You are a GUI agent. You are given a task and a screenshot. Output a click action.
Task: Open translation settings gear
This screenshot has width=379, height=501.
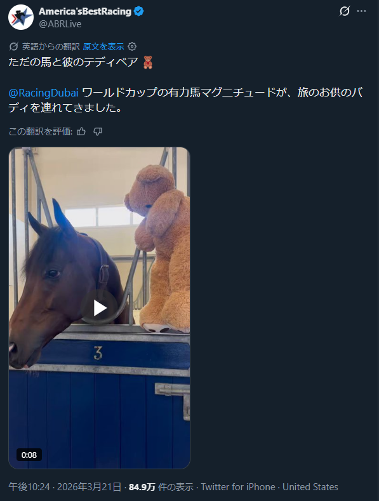(132, 46)
